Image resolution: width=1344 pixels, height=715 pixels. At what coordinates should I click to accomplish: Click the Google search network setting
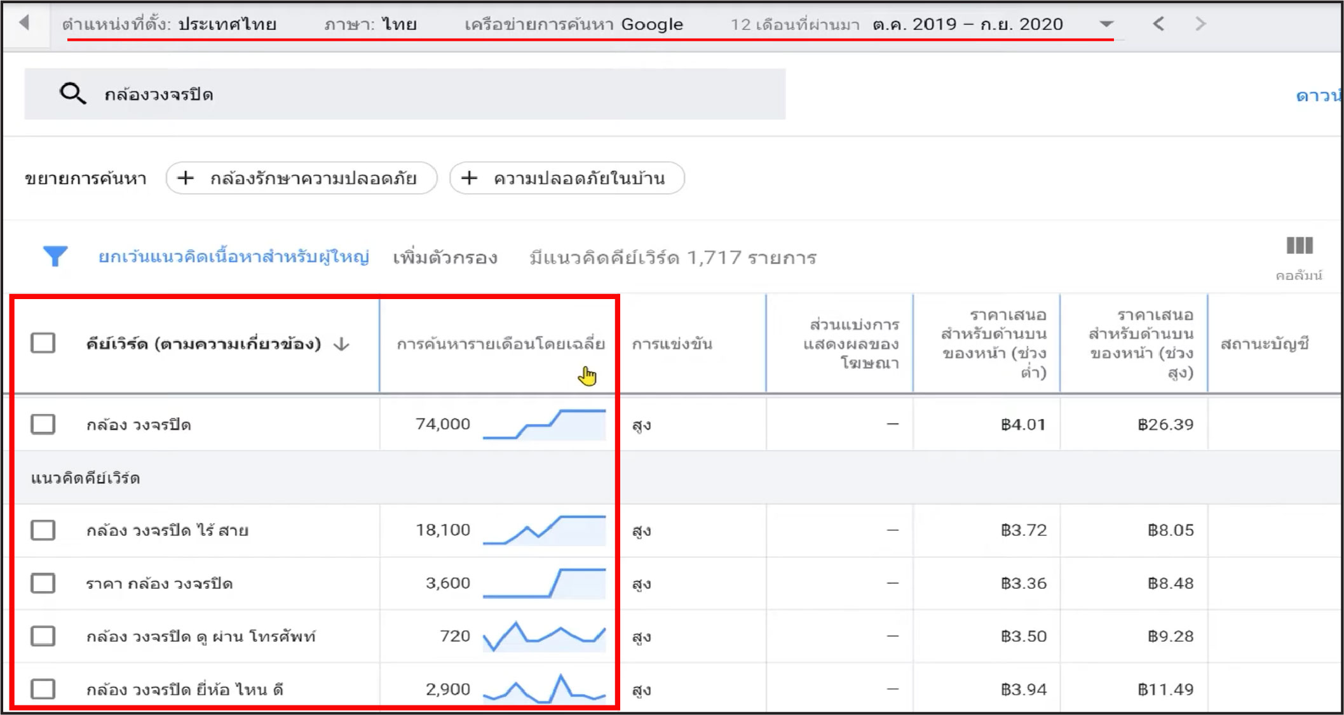point(573,24)
